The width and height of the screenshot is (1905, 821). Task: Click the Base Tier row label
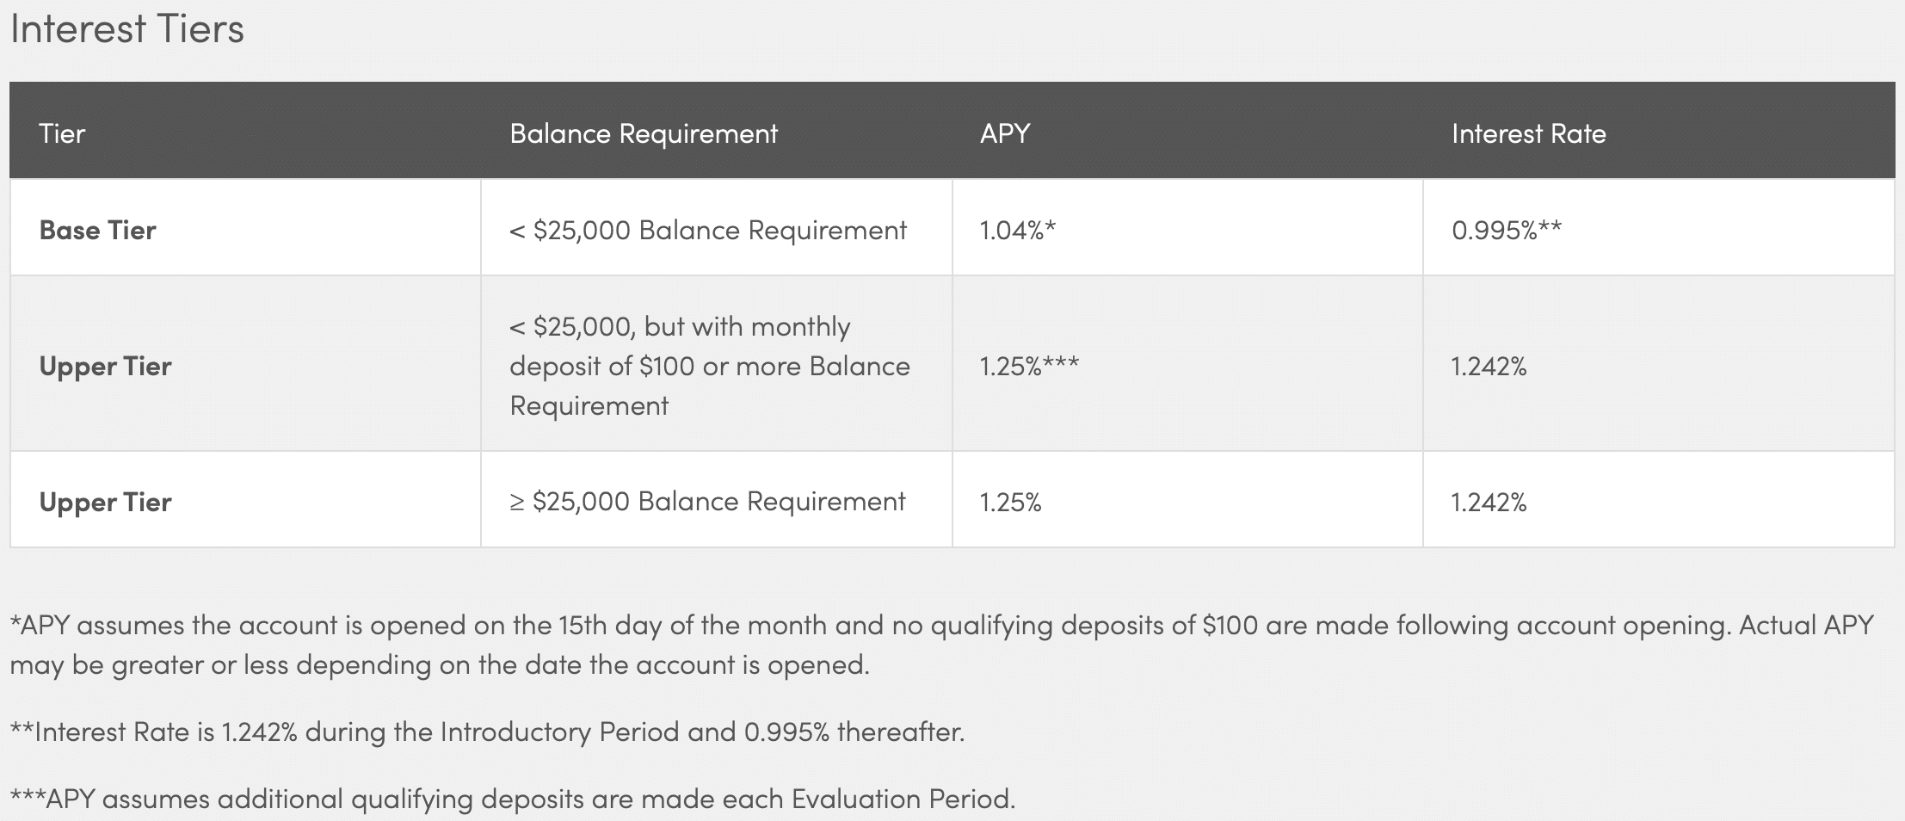[x=98, y=230]
